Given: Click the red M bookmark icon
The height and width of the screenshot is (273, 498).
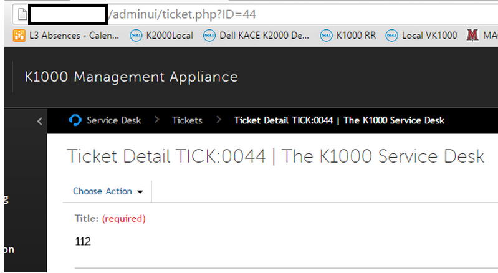Looking at the screenshot, I should pyautogui.click(x=472, y=36).
